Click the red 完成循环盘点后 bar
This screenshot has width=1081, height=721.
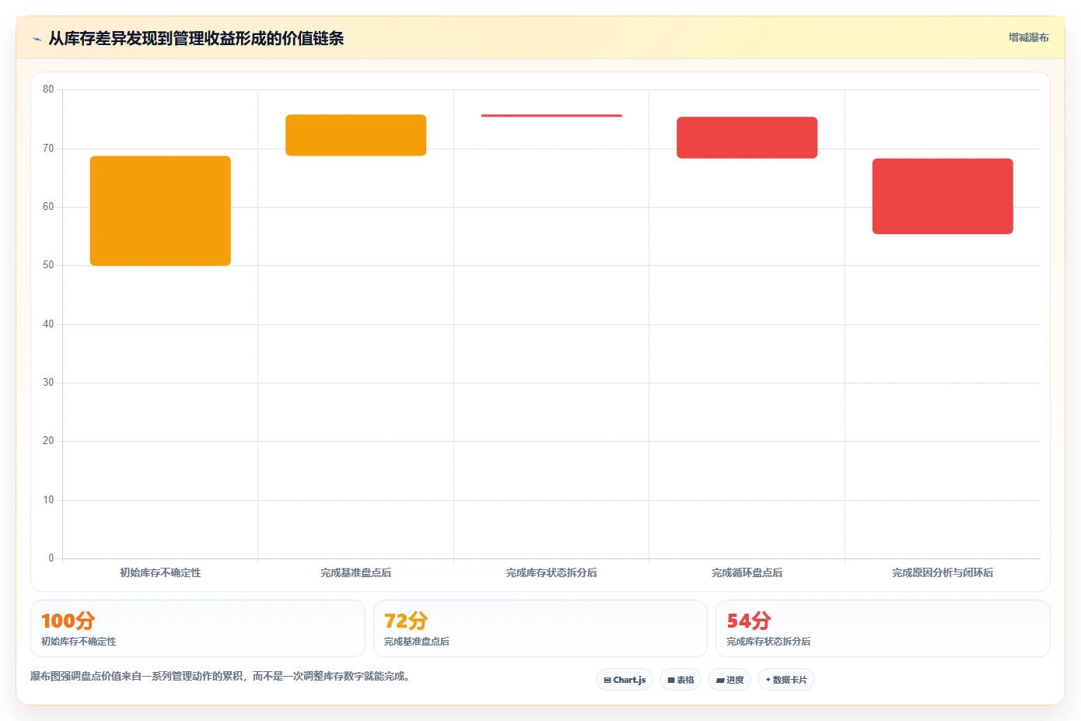click(x=747, y=138)
